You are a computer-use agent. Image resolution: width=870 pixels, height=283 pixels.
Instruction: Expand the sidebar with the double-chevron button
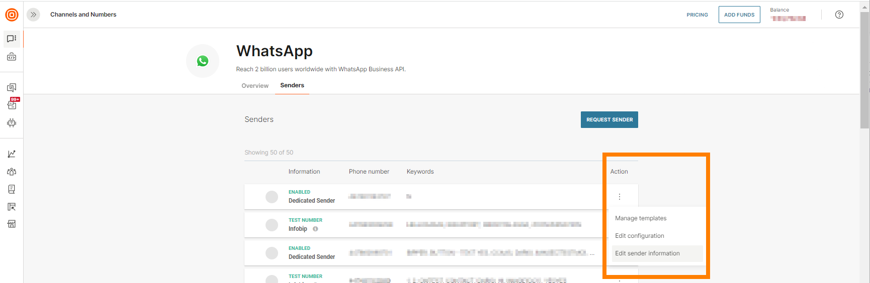click(33, 15)
